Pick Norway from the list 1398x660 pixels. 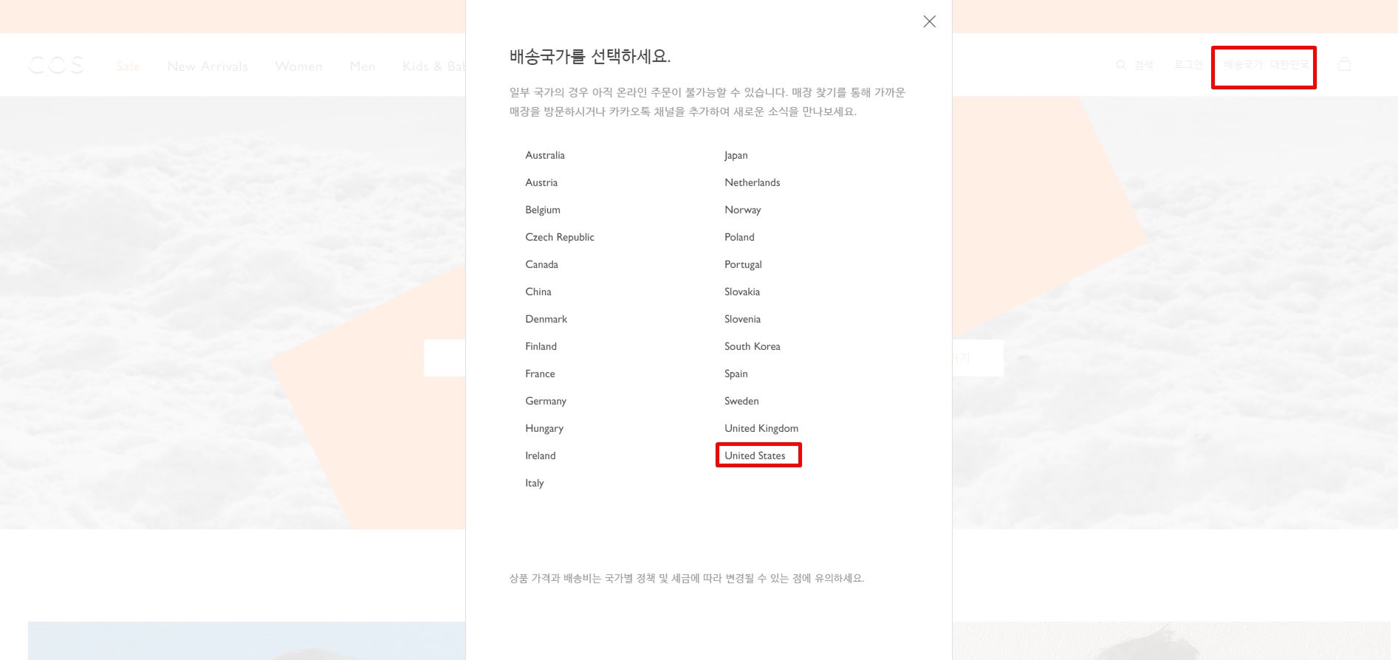point(743,210)
